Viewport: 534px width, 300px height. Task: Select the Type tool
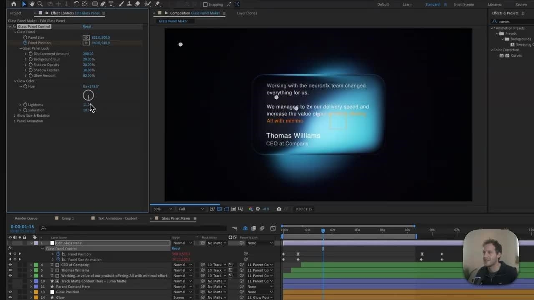[111, 4]
